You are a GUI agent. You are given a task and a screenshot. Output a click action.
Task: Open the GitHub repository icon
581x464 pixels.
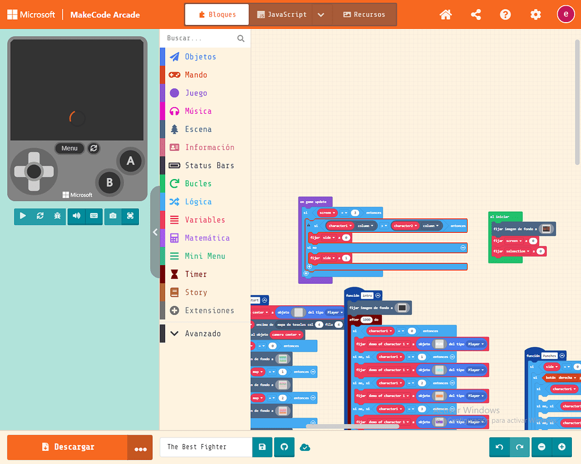click(284, 447)
